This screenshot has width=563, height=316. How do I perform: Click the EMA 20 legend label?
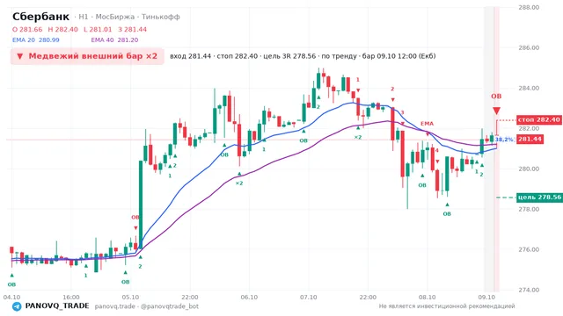point(24,40)
